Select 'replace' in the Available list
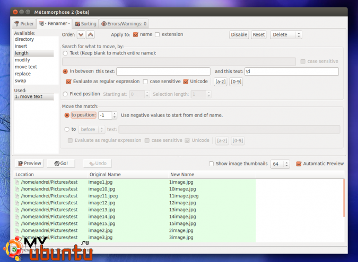The height and width of the screenshot is (262, 358). pyautogui.click(x=23, y=74)
